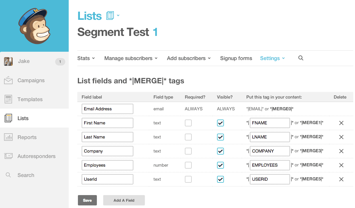
Task: Remove the Company field with the delete X
Action: pyautogui.click(x=341, y=151)
